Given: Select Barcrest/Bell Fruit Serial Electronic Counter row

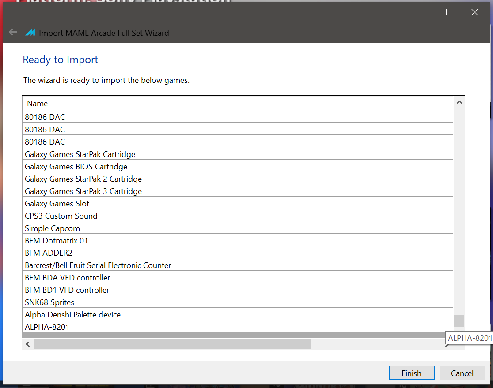Looking at the screenshot, I should click(238, 265).
